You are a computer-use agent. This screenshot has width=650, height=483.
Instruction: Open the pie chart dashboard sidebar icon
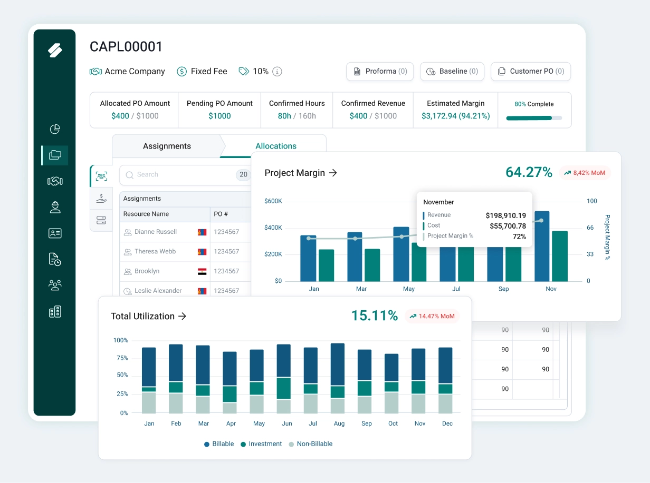tap(55, 129)
